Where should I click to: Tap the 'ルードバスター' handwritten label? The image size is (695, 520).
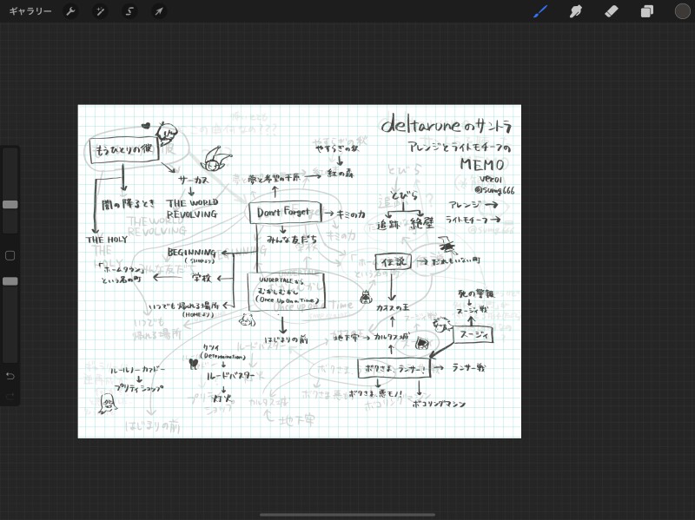pos(230,376)
